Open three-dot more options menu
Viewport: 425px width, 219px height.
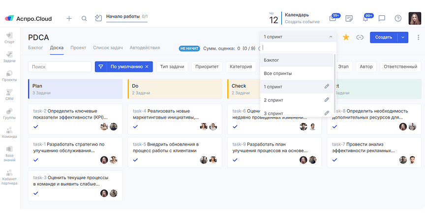click(418, 37)
